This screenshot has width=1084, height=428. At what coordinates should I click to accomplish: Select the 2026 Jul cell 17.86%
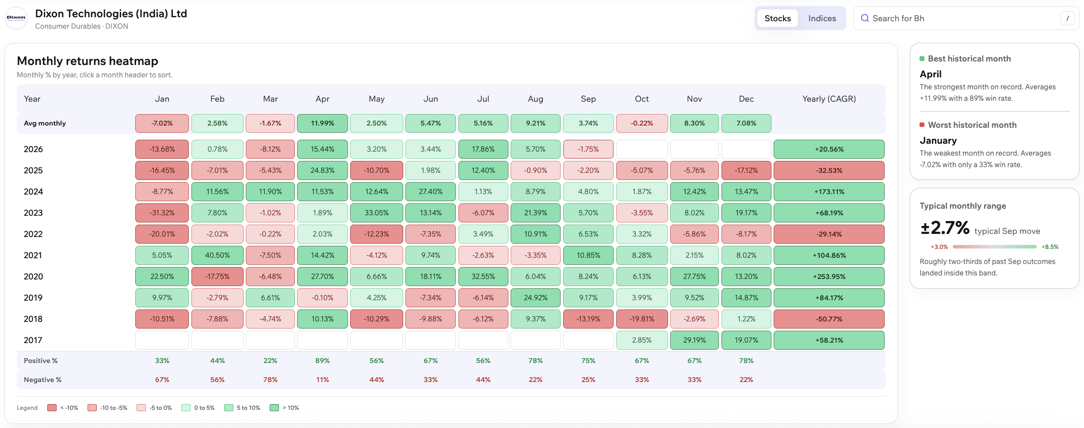click(x=483, y=149)
